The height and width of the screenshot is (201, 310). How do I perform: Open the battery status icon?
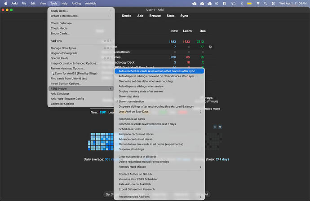coord(249,3)
